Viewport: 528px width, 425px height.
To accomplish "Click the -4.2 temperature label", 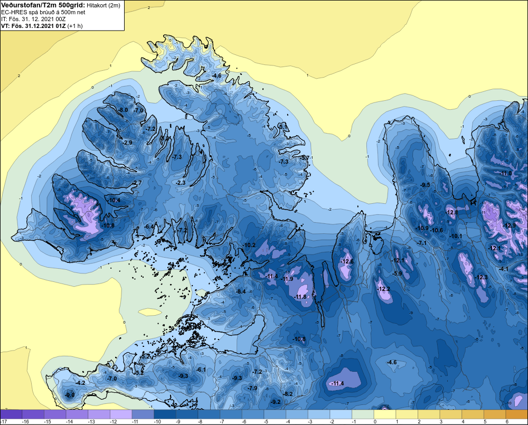I will tap(81, 383).
